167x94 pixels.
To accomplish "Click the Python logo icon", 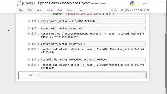I will pos(132,3).
